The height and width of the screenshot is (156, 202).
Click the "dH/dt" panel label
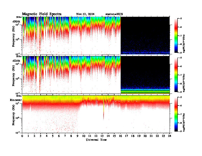[x=16, y=22]
